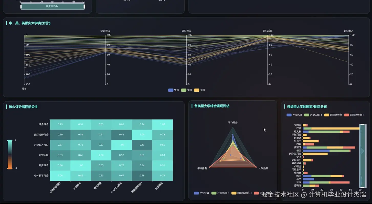Click the 法国 country label
The height and width of the screenshot is (204, 372).
[299, 182]
